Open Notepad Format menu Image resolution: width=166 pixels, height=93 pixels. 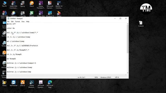point(17,21)
